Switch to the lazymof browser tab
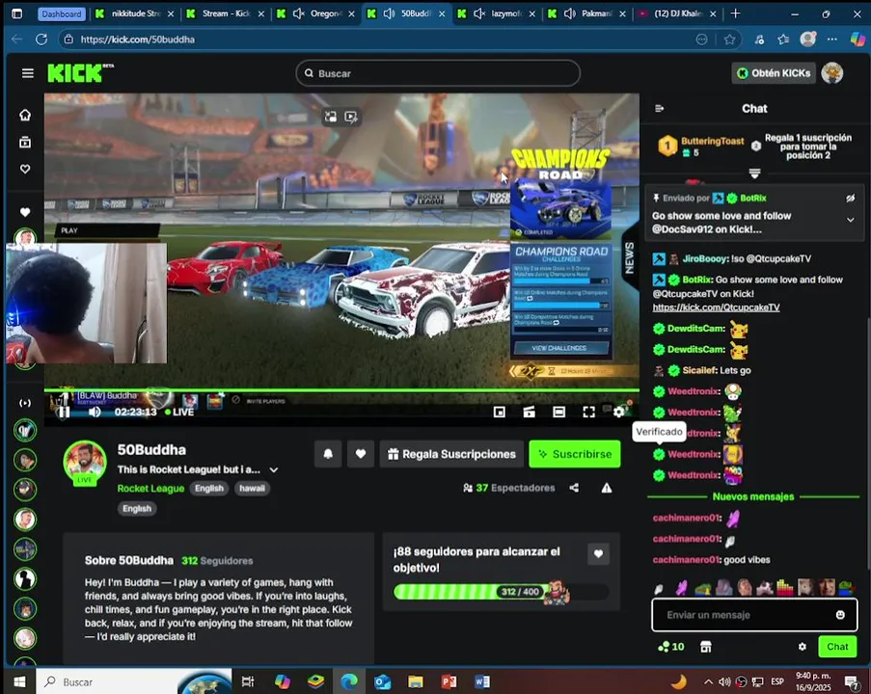This screenshot has width=871, height=694. tap(496, 13)
